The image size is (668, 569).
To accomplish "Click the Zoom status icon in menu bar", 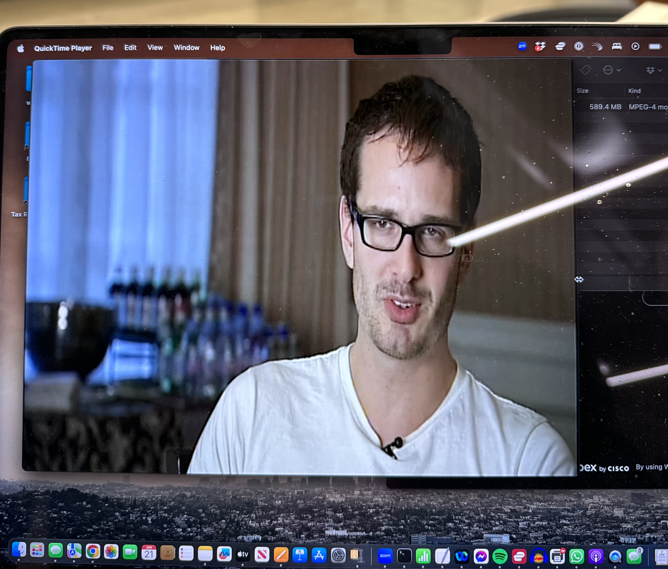I will [522, 46].
